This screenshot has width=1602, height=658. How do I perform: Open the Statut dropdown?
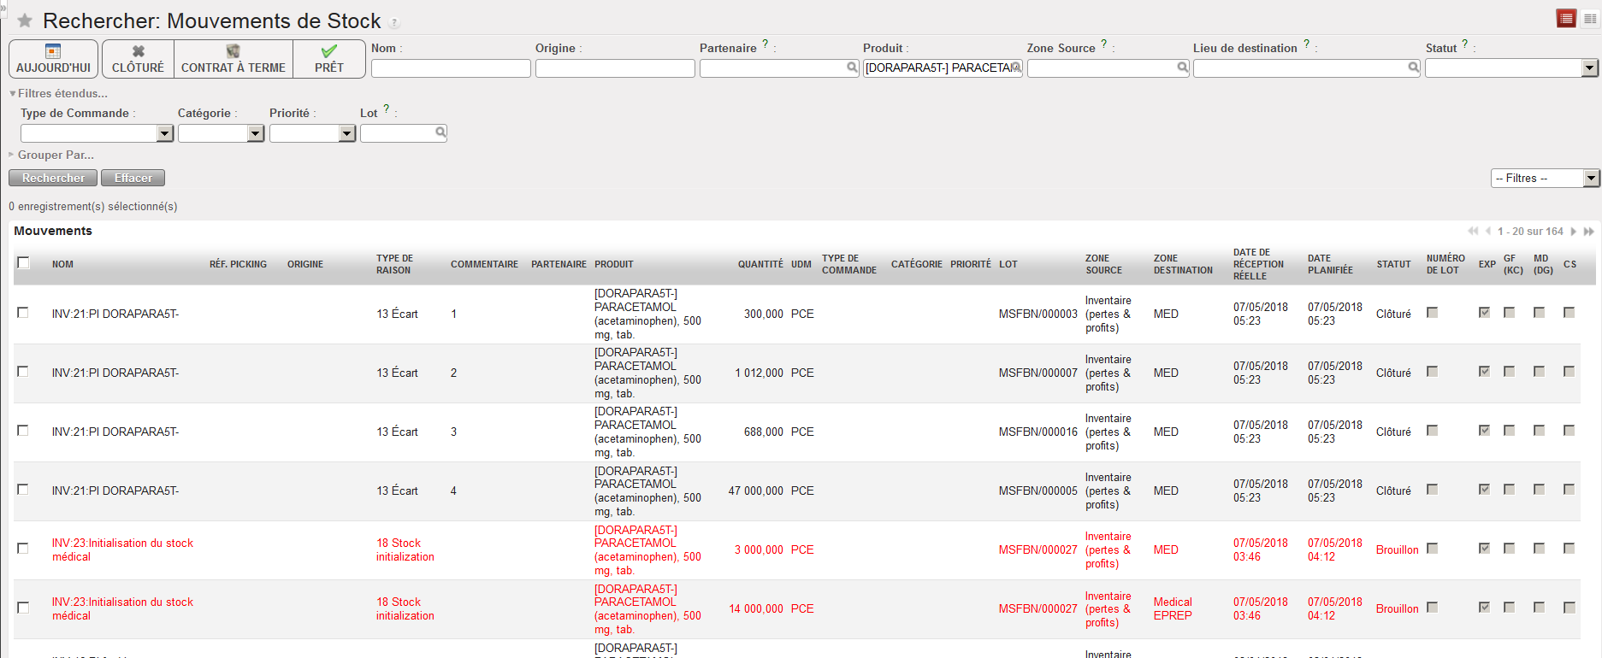[x=1589, y=68]
